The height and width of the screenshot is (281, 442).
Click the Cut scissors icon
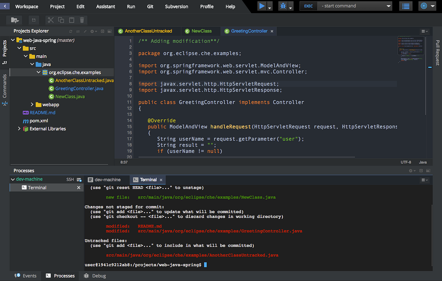click(51, 20)
